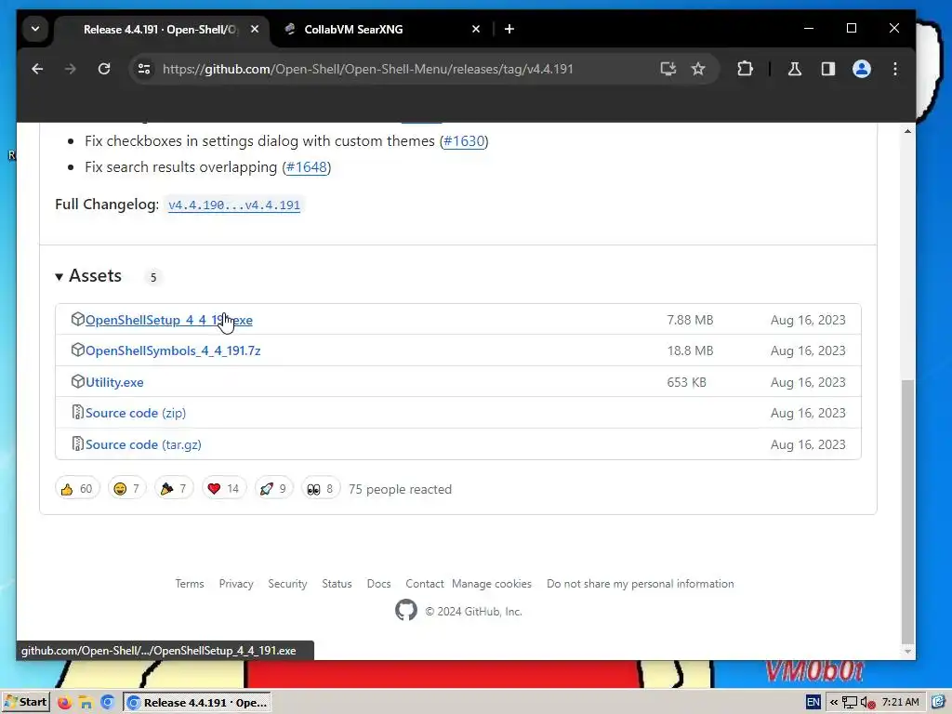Click the EN language indicator
Viewport: 952px width, 714px height.
[813, 703]
